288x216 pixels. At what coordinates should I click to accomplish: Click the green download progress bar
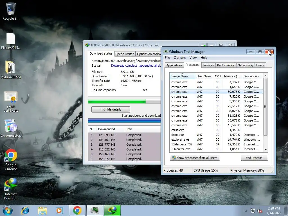click(x=124, y=101)
